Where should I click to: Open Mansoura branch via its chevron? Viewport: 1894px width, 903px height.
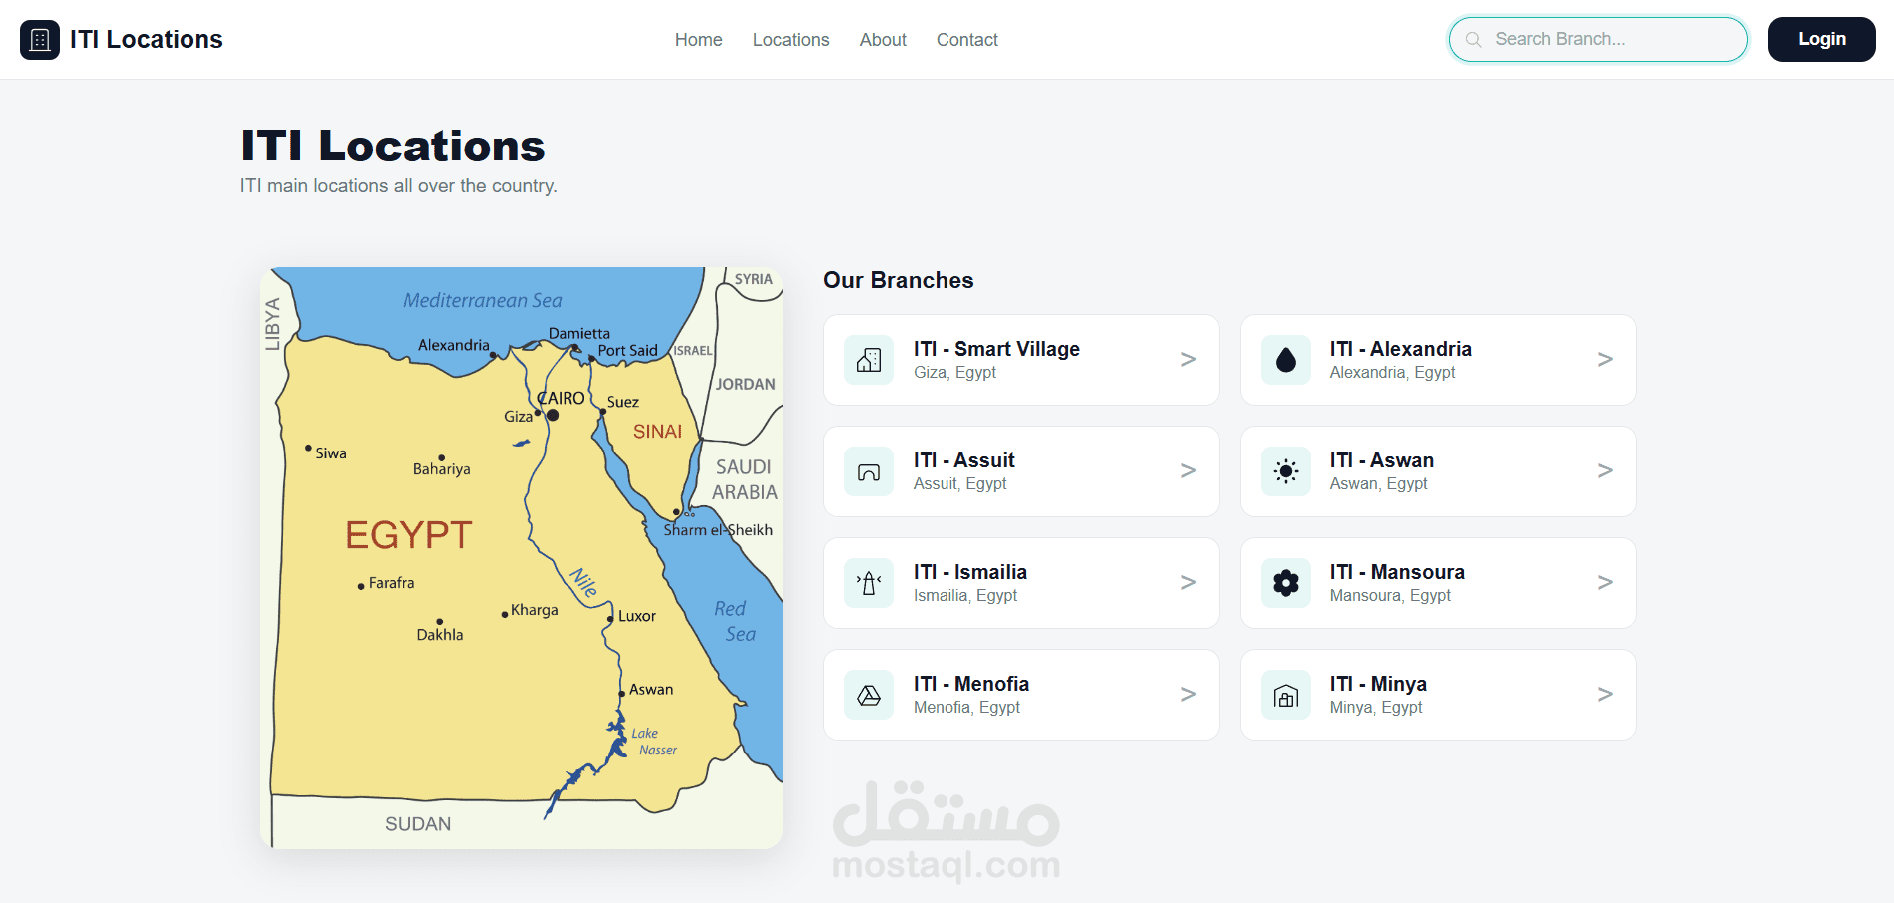pyautogui.click(x=1605, y=583)
